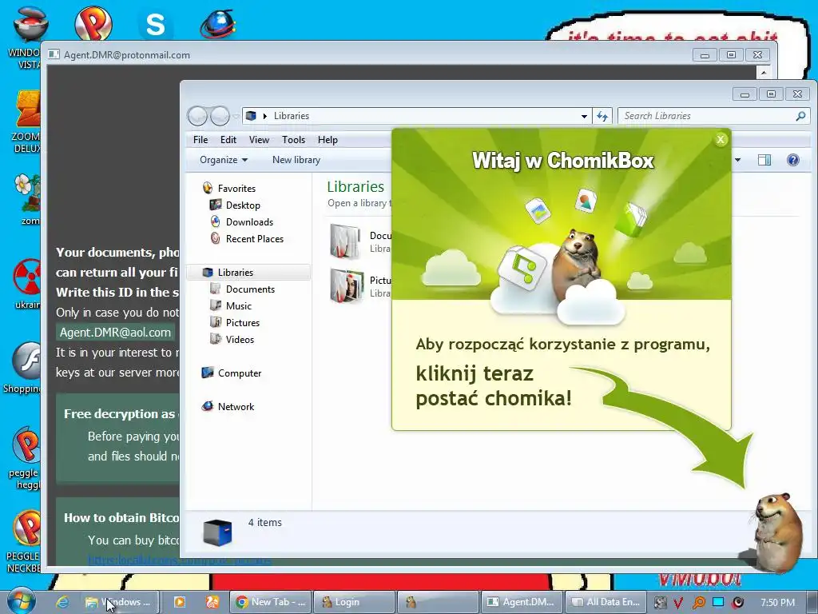The image size is (818, 614).
Task: Select Desktop under Favorites
Action: pyautogui.click(x=243, y=205)
